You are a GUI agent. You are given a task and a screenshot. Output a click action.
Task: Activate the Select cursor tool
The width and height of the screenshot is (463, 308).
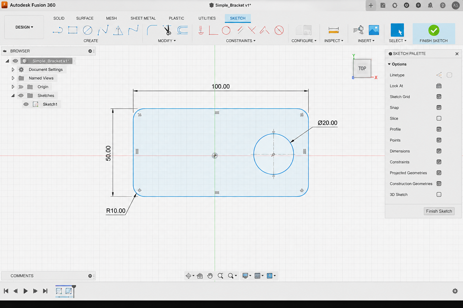click(x=397, y=30)
